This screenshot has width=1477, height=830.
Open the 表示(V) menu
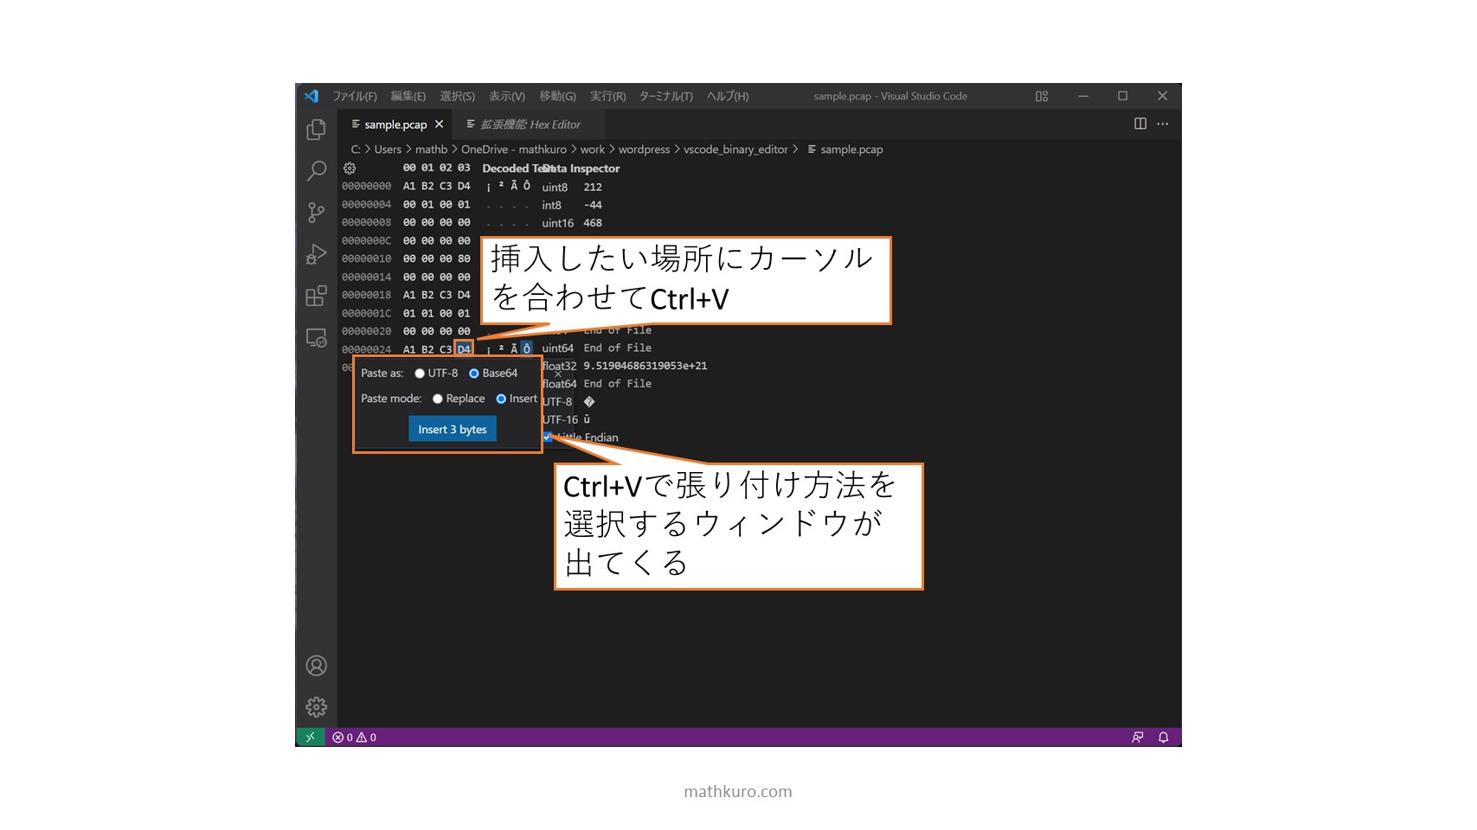[507, 96]
